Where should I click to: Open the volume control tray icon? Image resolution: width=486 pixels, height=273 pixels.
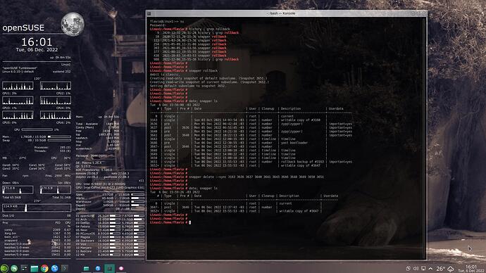416,268
